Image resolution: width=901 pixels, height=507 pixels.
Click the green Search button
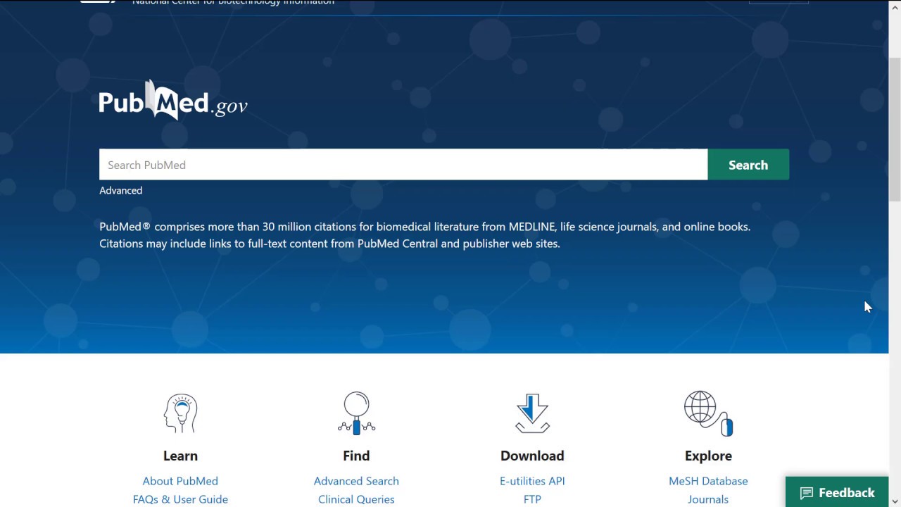point(748,165)
